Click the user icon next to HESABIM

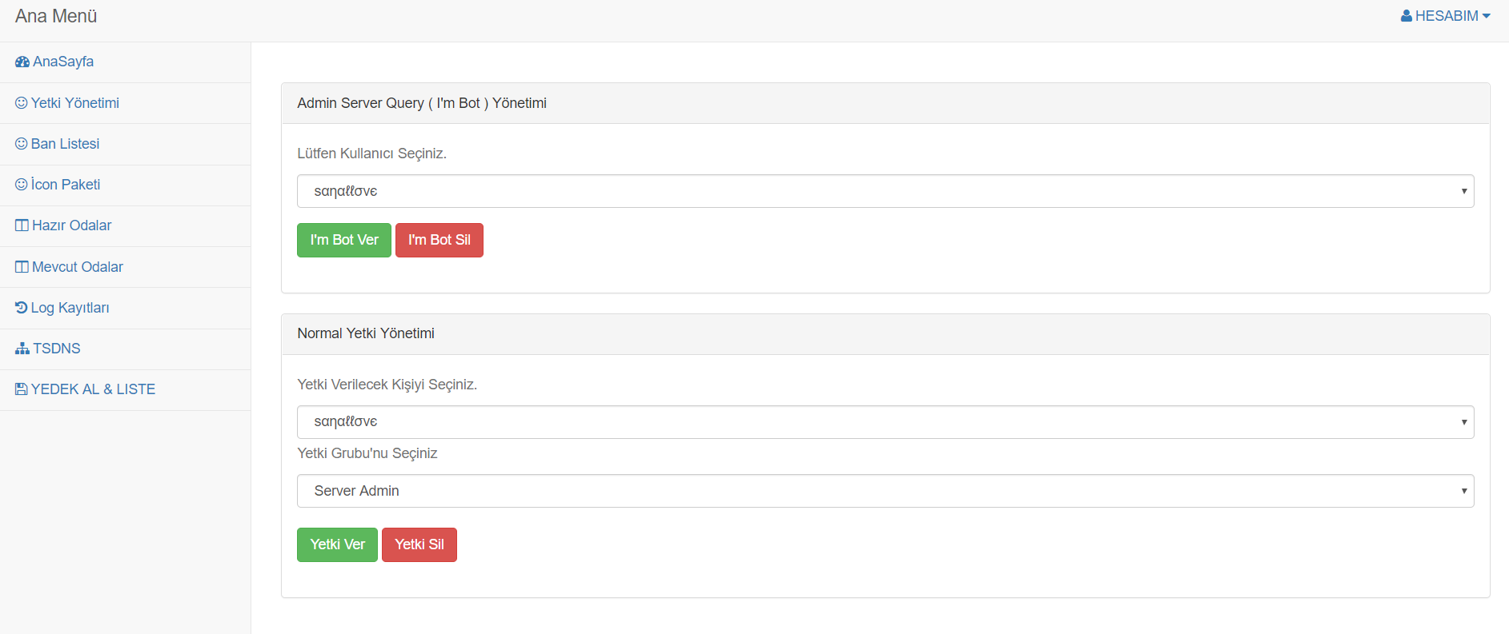[1407, 16]
